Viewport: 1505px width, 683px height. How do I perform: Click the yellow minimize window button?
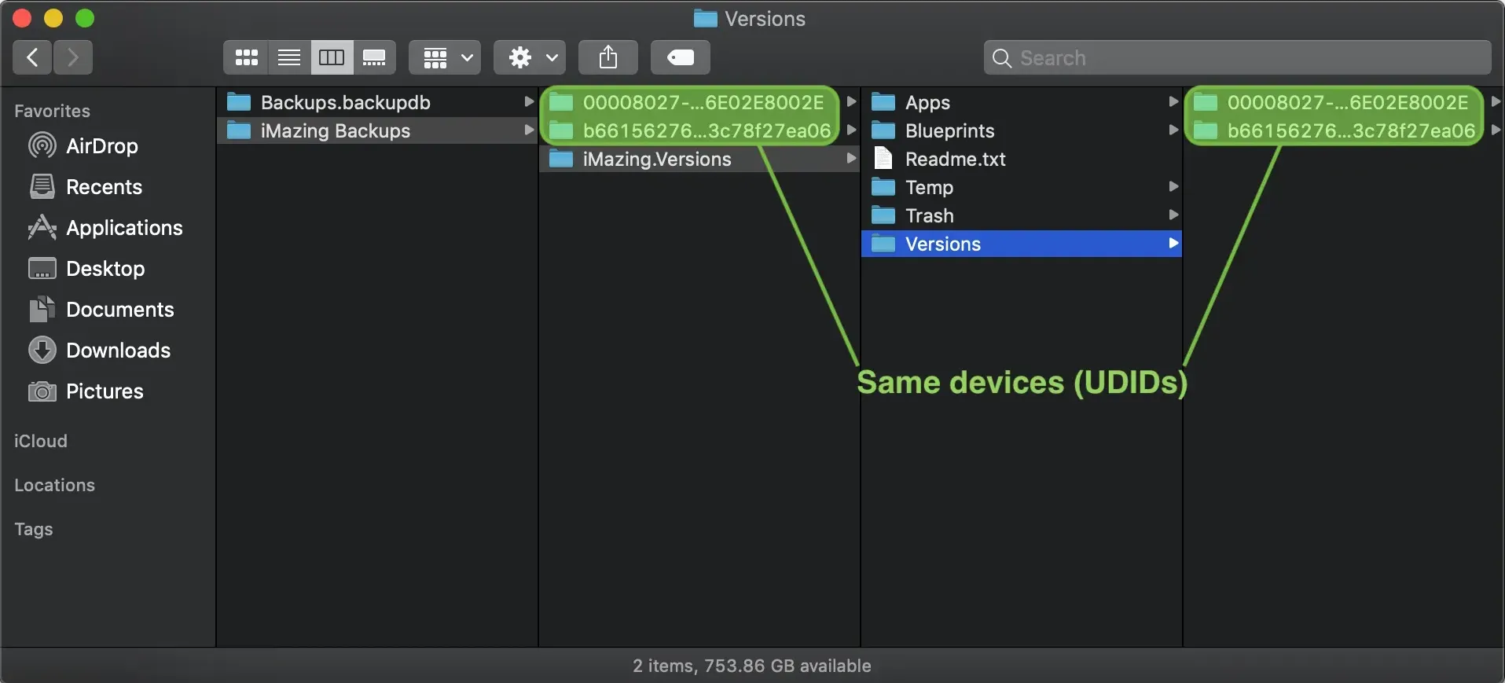[53, 18]
